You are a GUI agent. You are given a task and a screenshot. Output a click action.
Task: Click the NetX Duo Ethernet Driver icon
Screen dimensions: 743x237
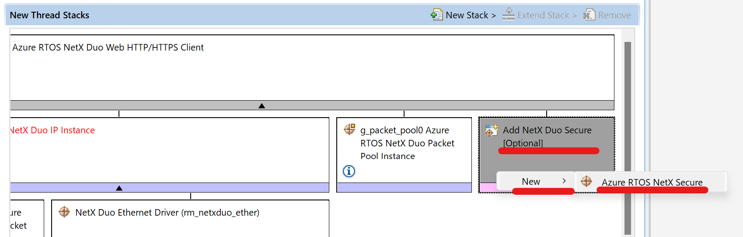[64, 212]
